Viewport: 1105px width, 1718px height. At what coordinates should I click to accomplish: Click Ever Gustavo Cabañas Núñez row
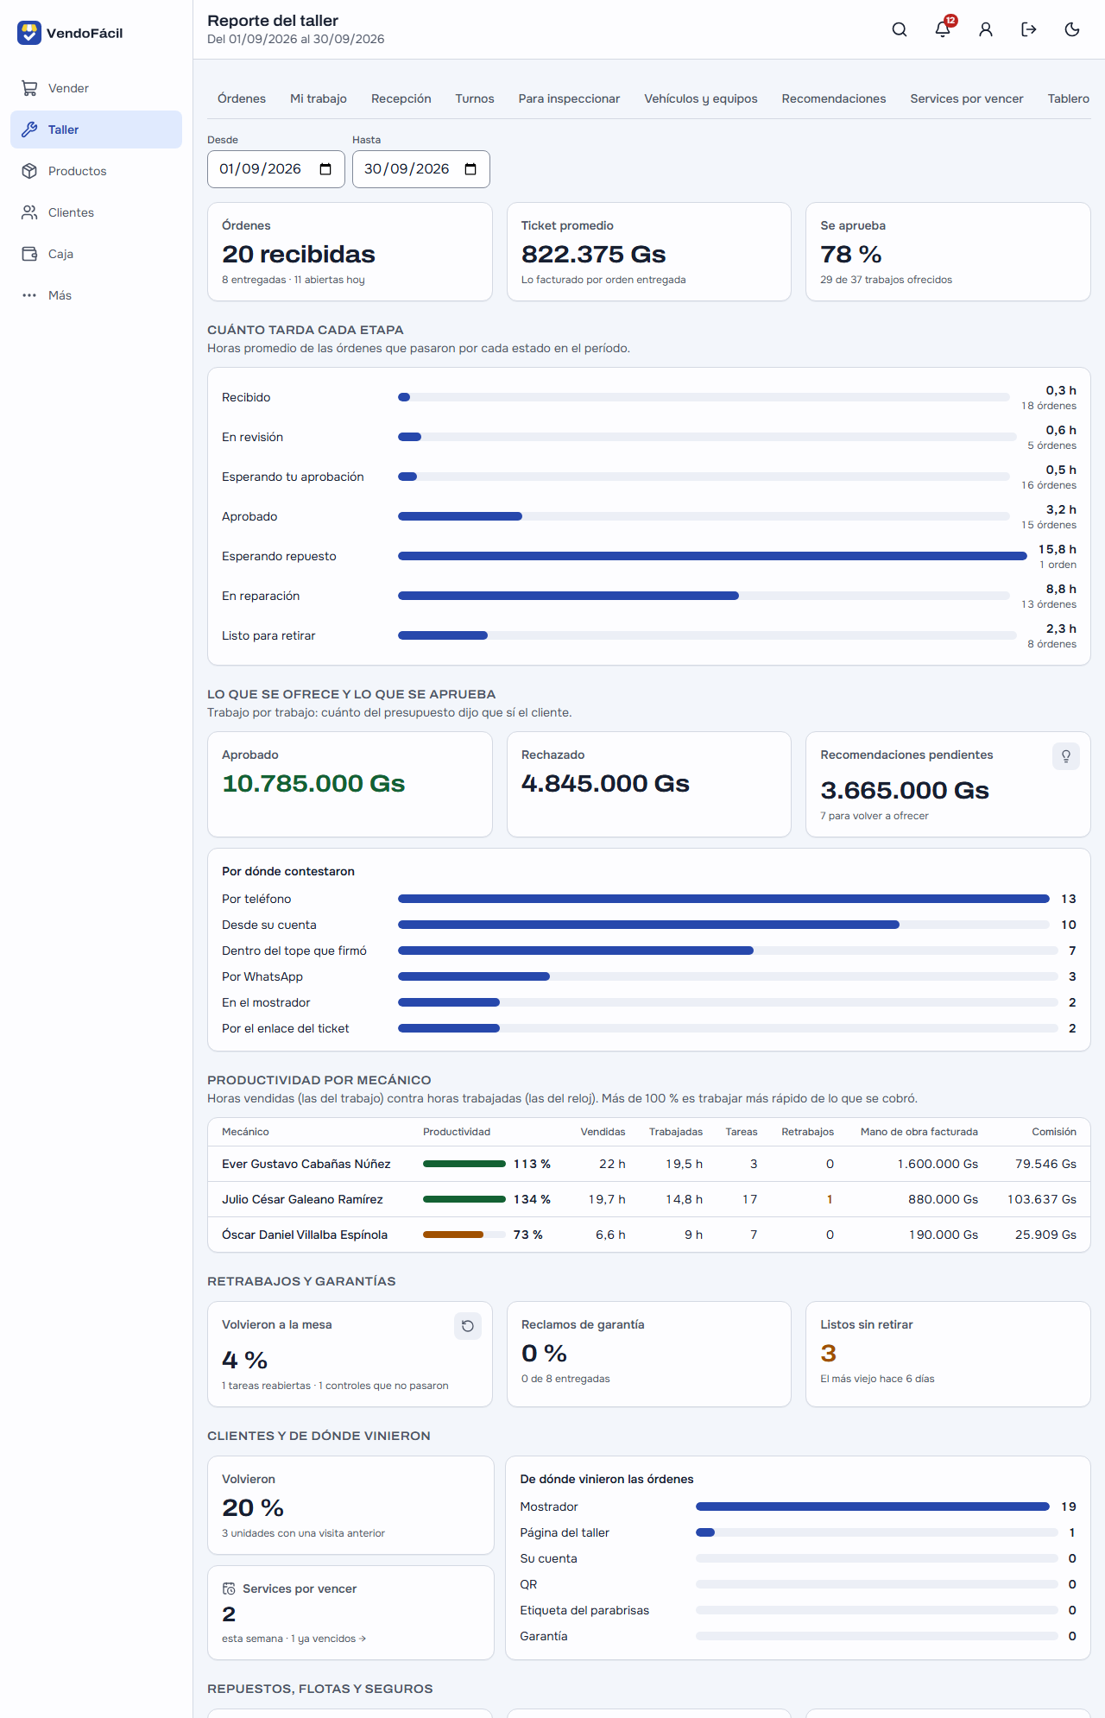coord(649,1164)
